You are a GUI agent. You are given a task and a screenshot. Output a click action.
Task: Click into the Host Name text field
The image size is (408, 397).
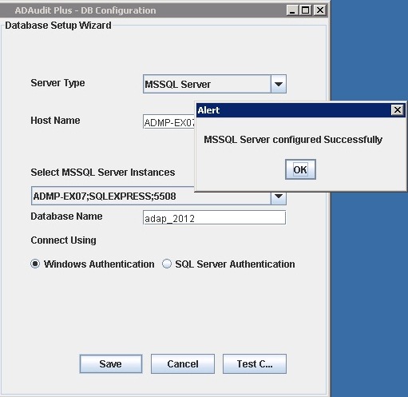pos(169,121)
